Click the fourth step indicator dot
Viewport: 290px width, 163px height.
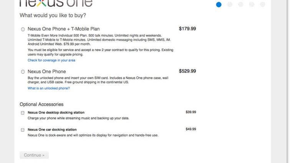[x=252, y=5]
